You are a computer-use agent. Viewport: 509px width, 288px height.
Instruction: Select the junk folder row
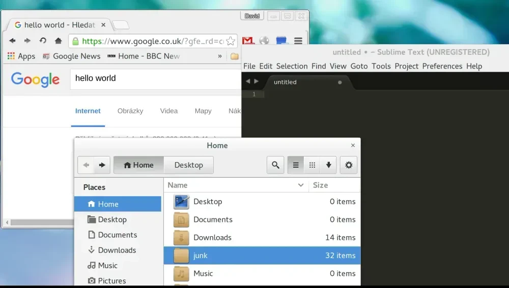[x=262, y=255]
